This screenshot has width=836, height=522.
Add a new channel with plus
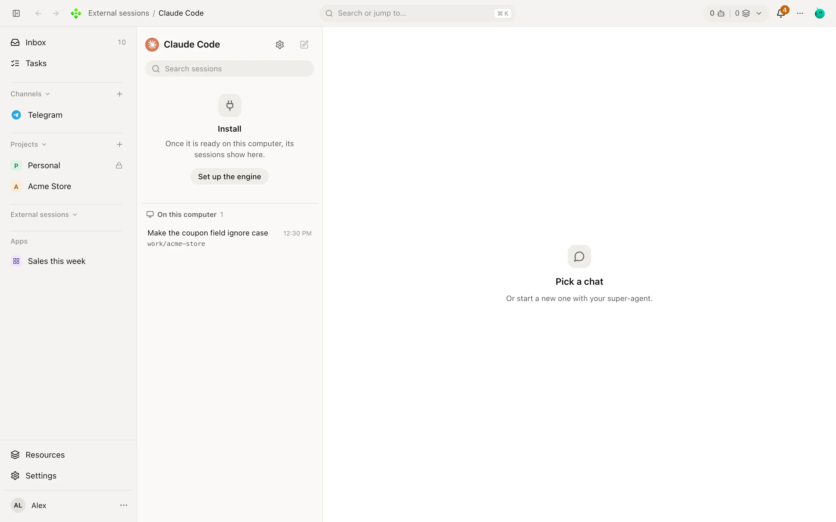[x=120, y=94]
